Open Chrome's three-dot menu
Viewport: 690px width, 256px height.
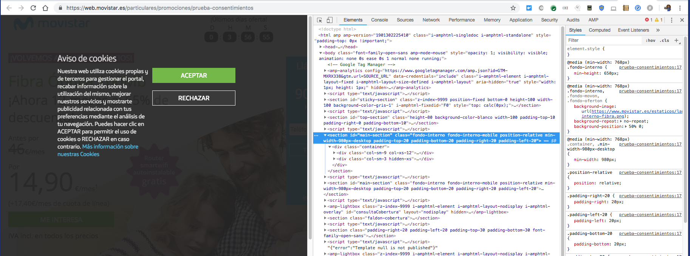680,8
